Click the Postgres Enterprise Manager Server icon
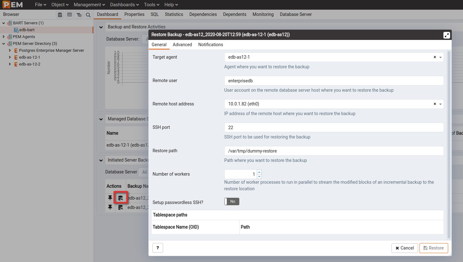 [x=16, y=51]
